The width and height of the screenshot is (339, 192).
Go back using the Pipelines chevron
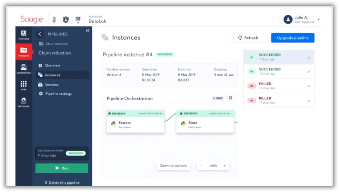(39, 34)
